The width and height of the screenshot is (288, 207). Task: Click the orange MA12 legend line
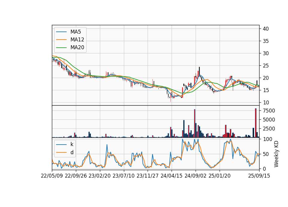click(x=61, y=40)
